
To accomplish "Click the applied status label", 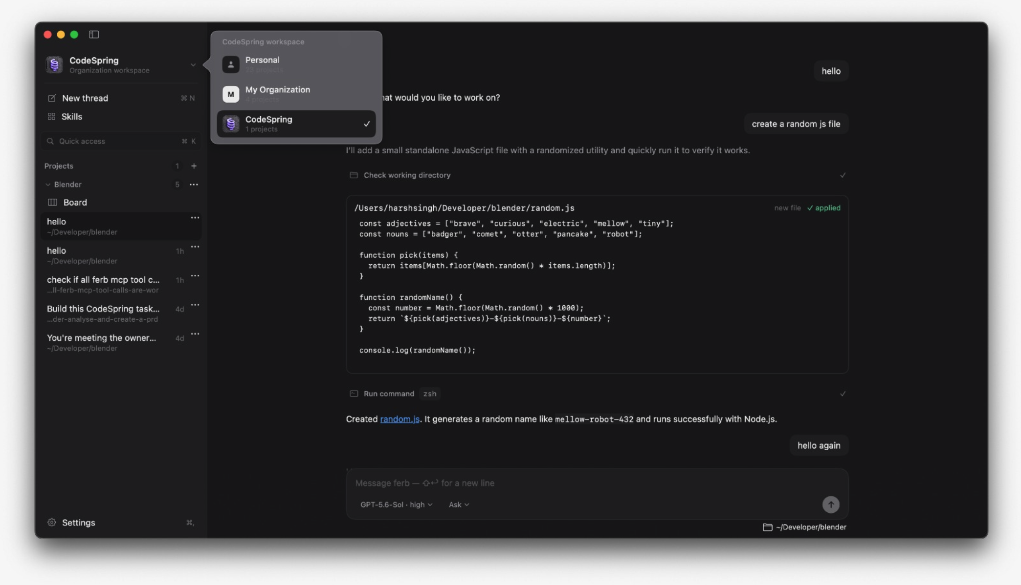I will coord(823,208).
